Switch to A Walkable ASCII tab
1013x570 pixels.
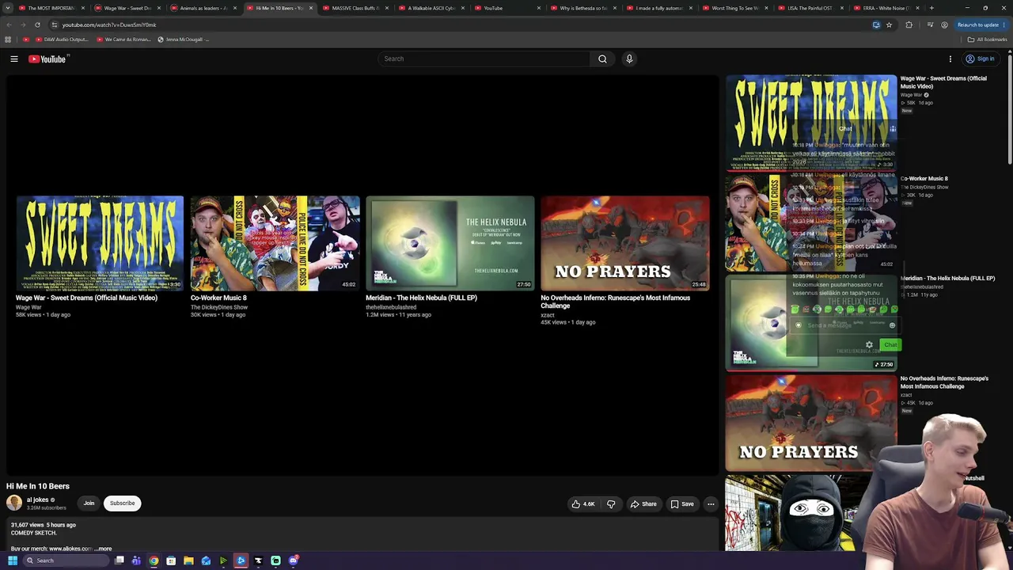[x=431, y=8]
